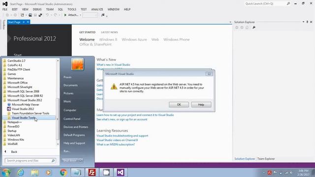This screenshot has width=315, height=177.
Task: Select the Windows Phone section
Action: click(x=176, y=39)
